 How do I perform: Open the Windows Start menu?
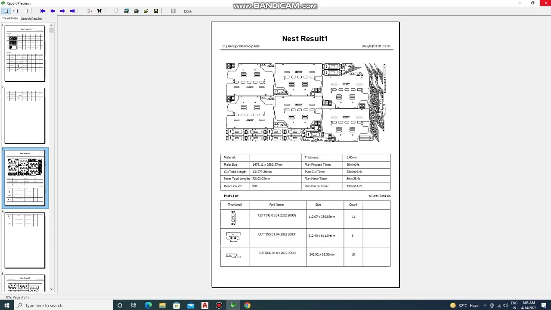[6, 305]
